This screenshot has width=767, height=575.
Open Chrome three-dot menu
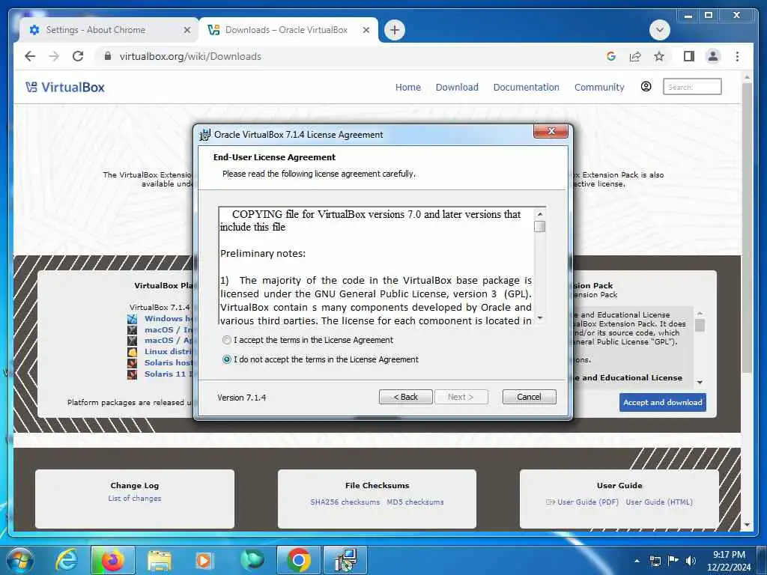tap(737, 56)
